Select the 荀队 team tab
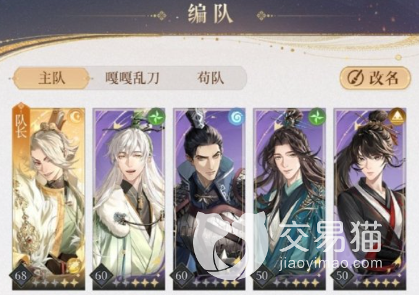This screenshot has width=419, height=295. pyautogui.click(x=210, y=78)
